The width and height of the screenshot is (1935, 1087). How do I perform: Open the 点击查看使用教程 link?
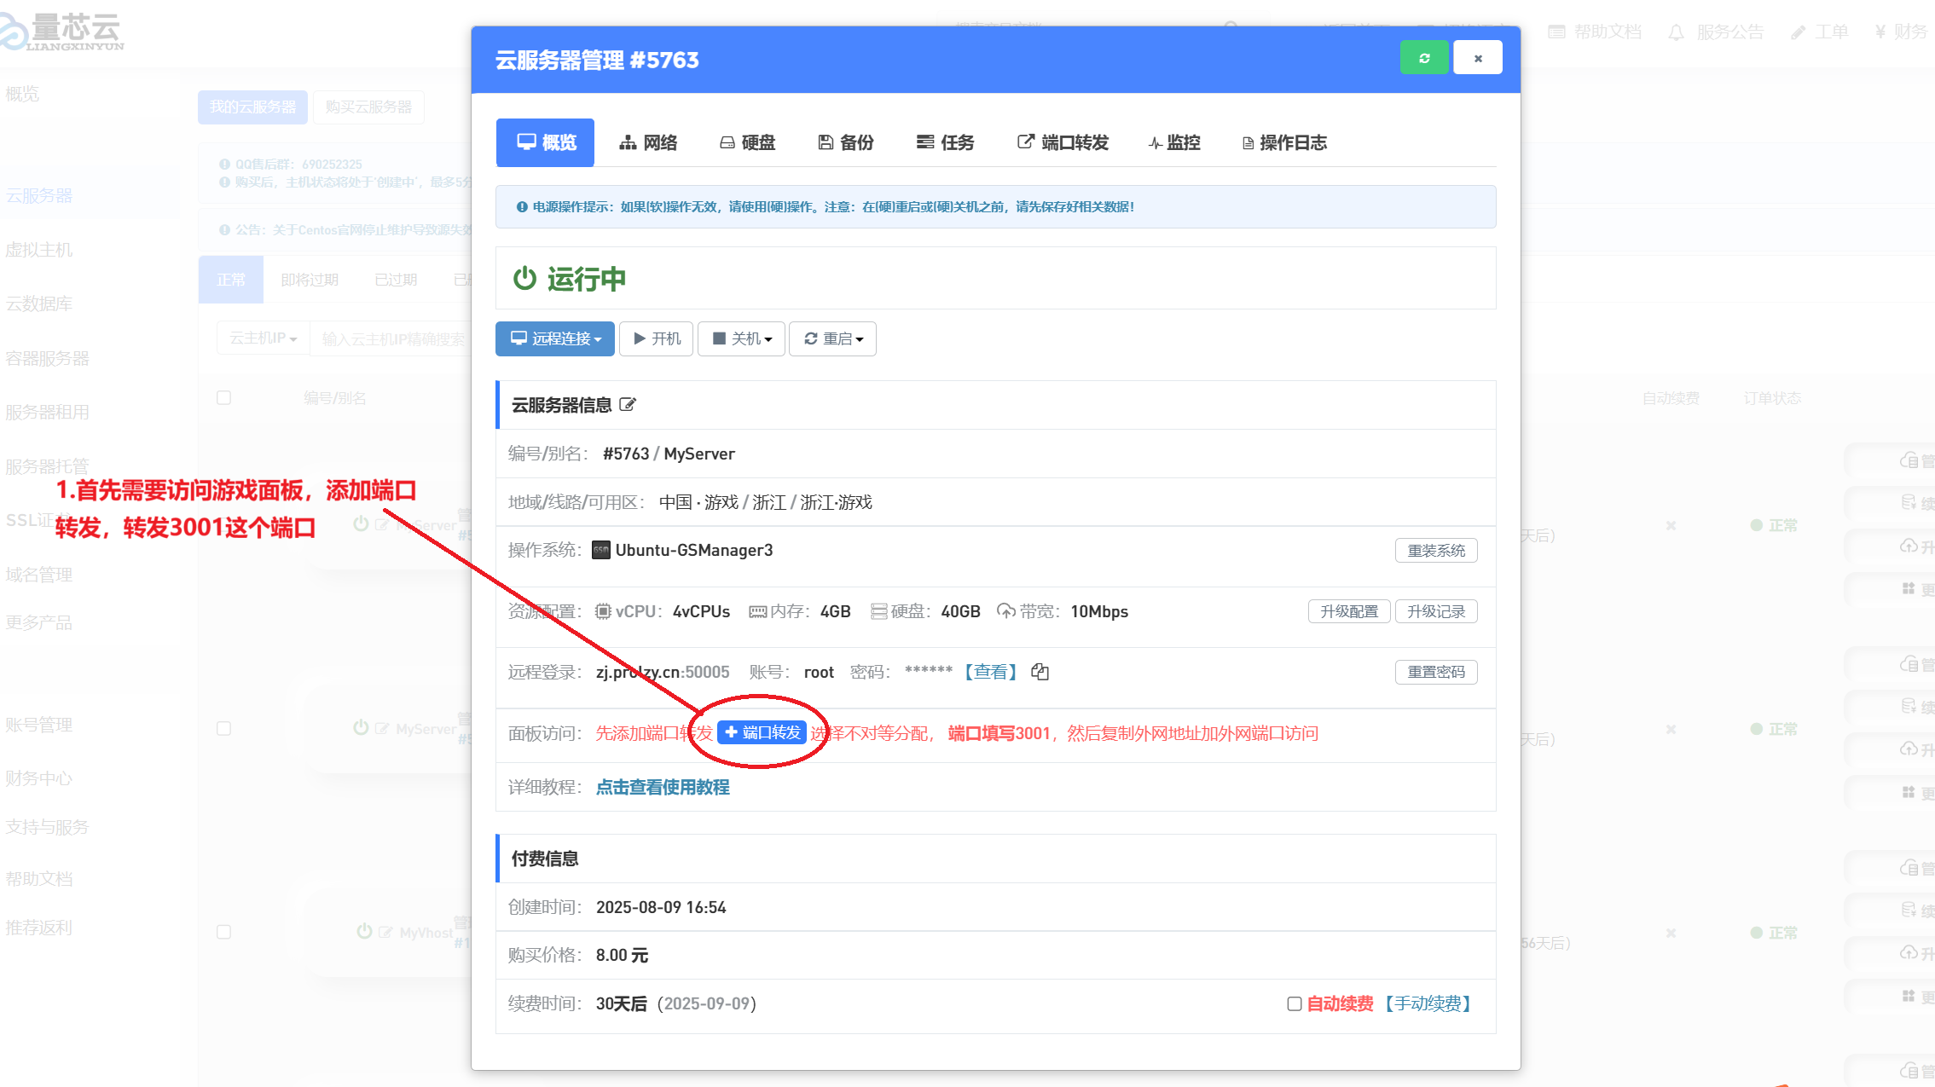click(663, 787)
